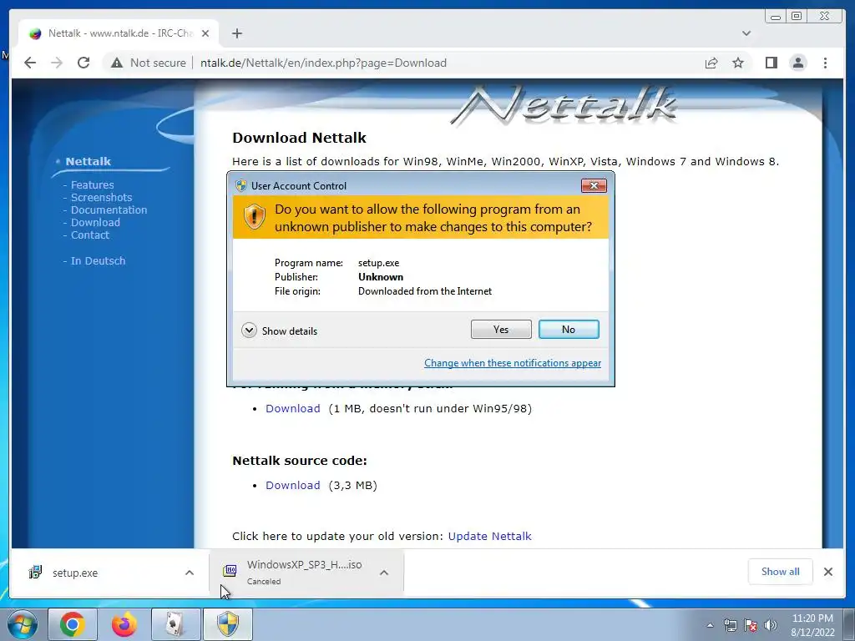855x641 pixels.
Task: Switch to In Deutsch language link
Action: click(x=99, y=260)
